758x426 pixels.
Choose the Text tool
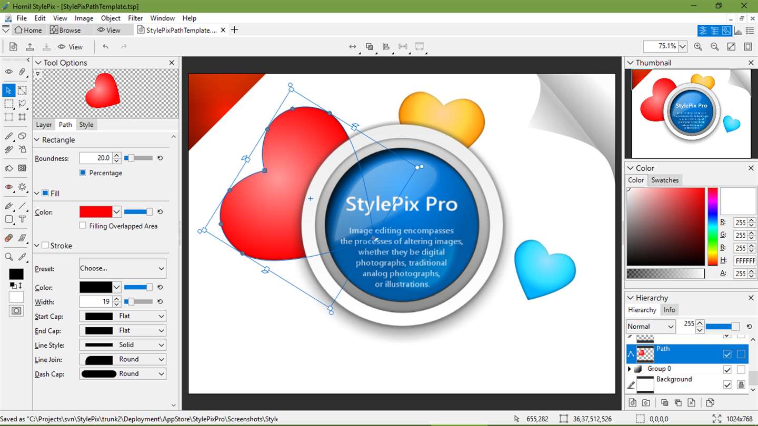click(x=22, y=219)
